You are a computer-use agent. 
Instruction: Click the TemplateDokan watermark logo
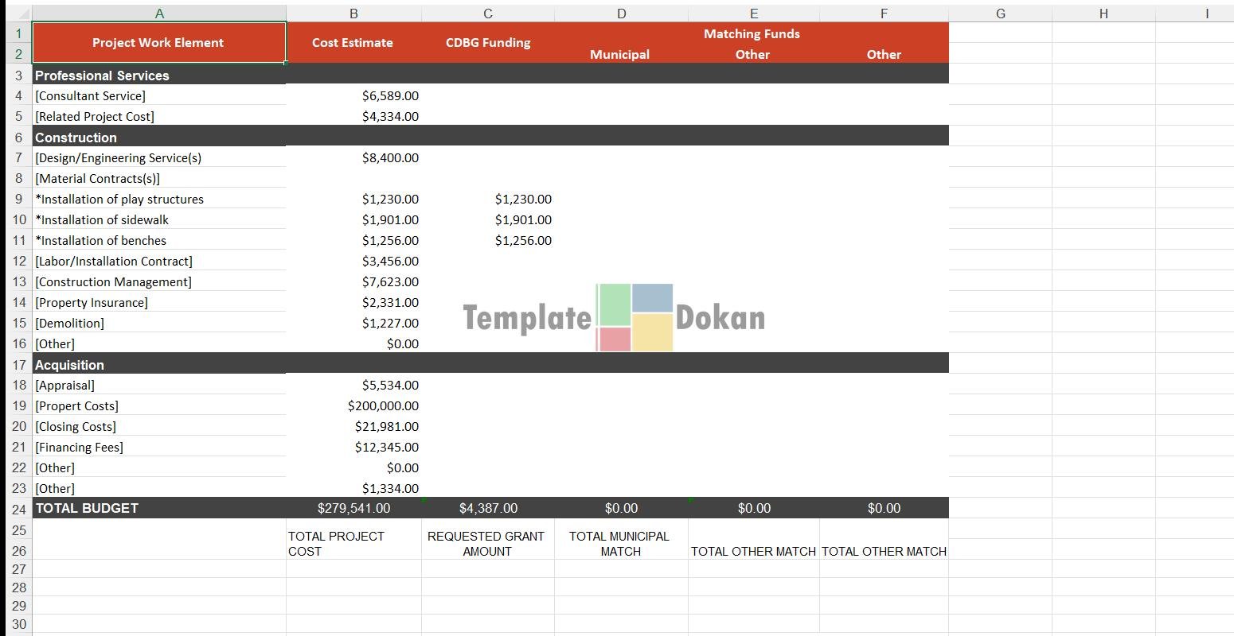coord(614,318)
